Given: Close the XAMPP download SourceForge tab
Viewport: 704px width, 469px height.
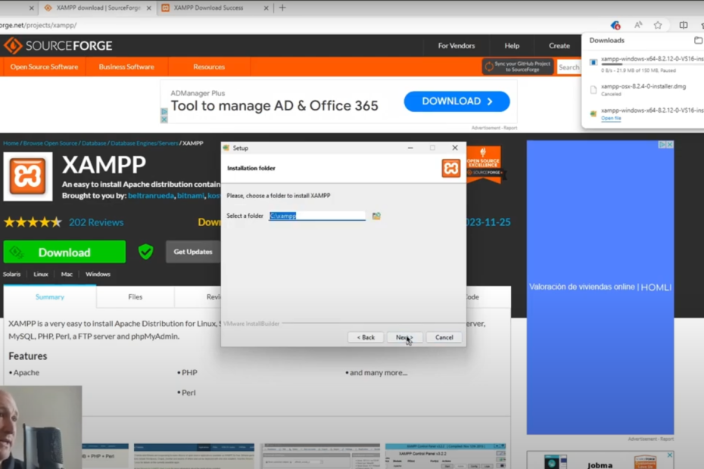Looking at the screenshot, I should tap(148, 8).
